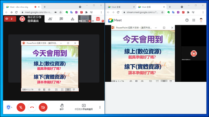
Task: Go to previous slide in left PowerPoint window
Action: [x=39, y=90]
